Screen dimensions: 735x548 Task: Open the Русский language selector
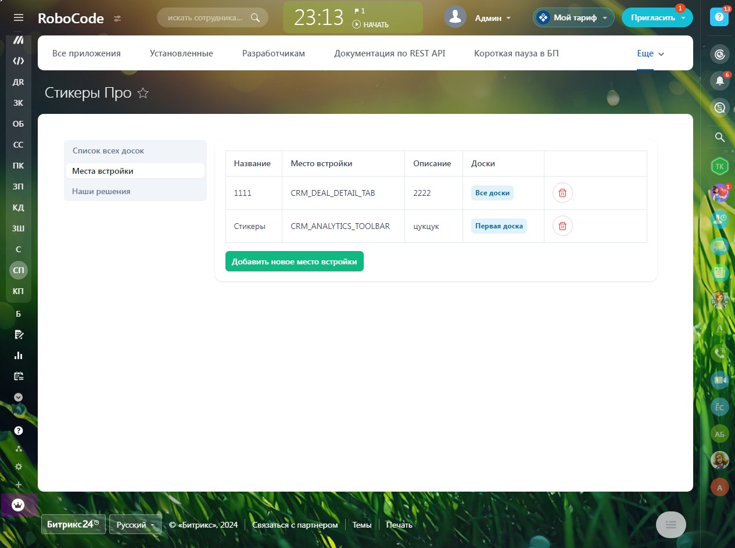tap(135, 525)
